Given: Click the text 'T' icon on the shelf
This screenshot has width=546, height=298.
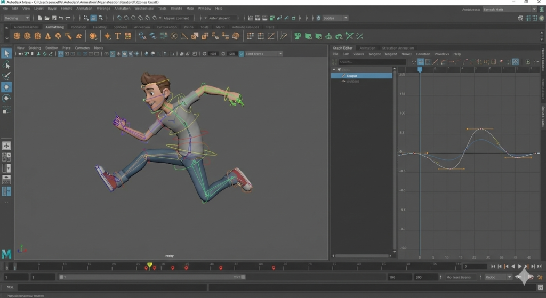Looking at the screenshot, I should (x=118, y=36).
